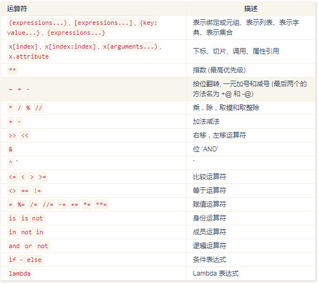
Task: Click the ^ operator cell
Action: tap(11, 162)
